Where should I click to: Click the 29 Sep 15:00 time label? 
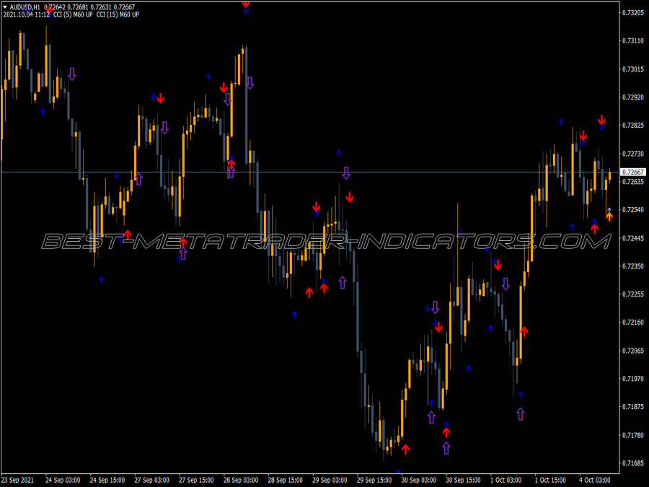point(374,481)
